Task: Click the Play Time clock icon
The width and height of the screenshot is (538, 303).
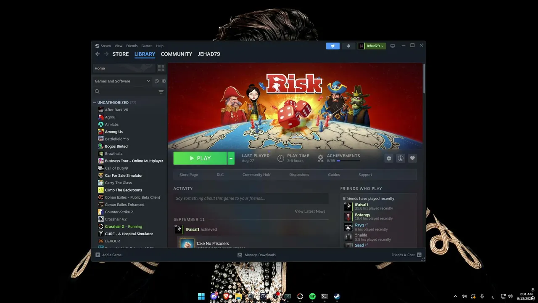Action: click(x=281, y=158)
